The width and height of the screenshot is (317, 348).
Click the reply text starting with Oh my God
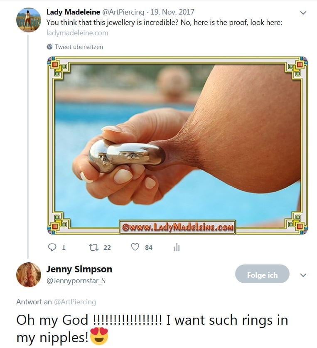152,329
